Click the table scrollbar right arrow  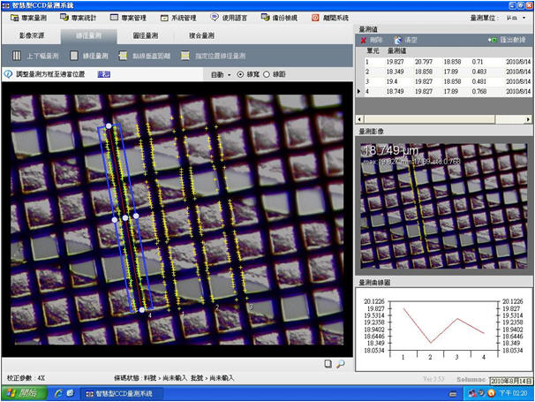[x=528, y=119]
